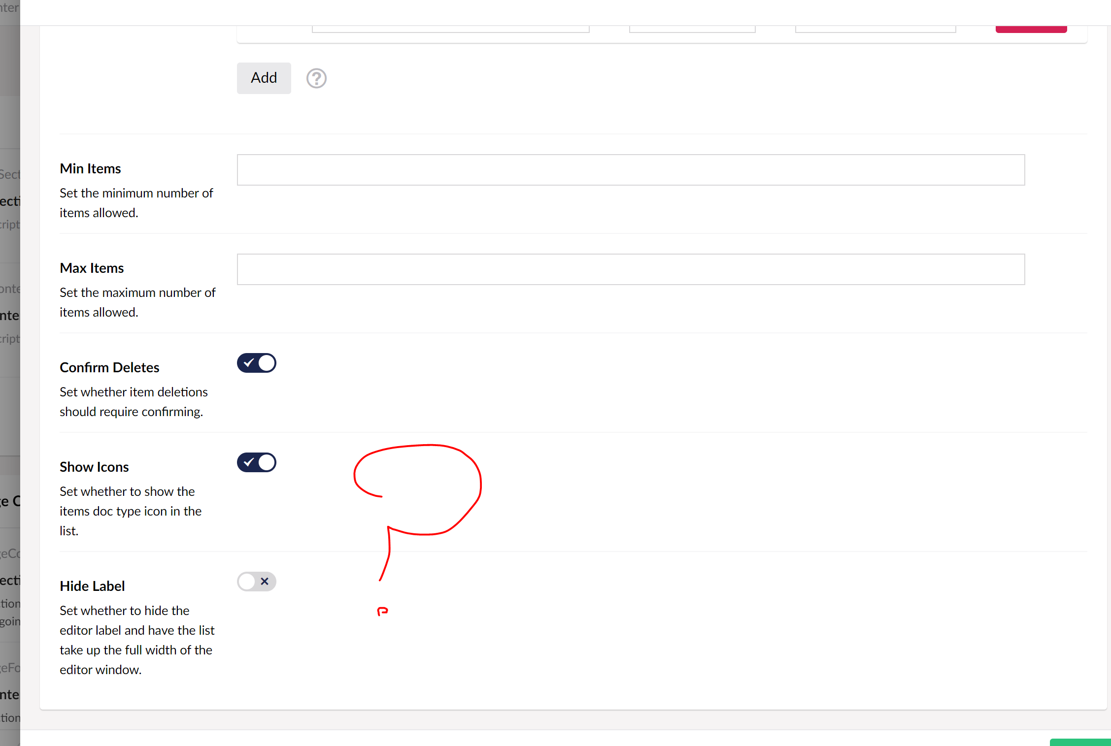Disable the Confirm Deletes toggle

[257, 363]
